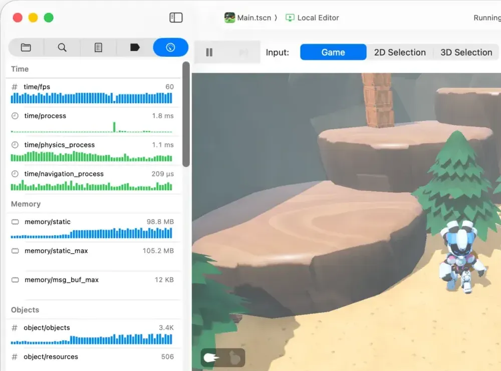Screen dimensions: 501x371
Task: Click the time/fps bar graph
Action: tap(91, 98)
